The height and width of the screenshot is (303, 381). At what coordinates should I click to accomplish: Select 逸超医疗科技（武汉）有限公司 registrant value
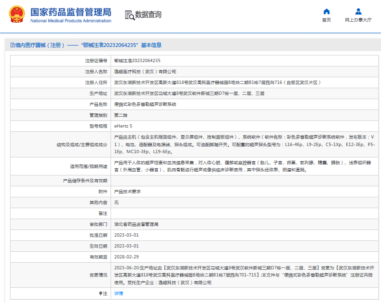[x=145, y=72]
